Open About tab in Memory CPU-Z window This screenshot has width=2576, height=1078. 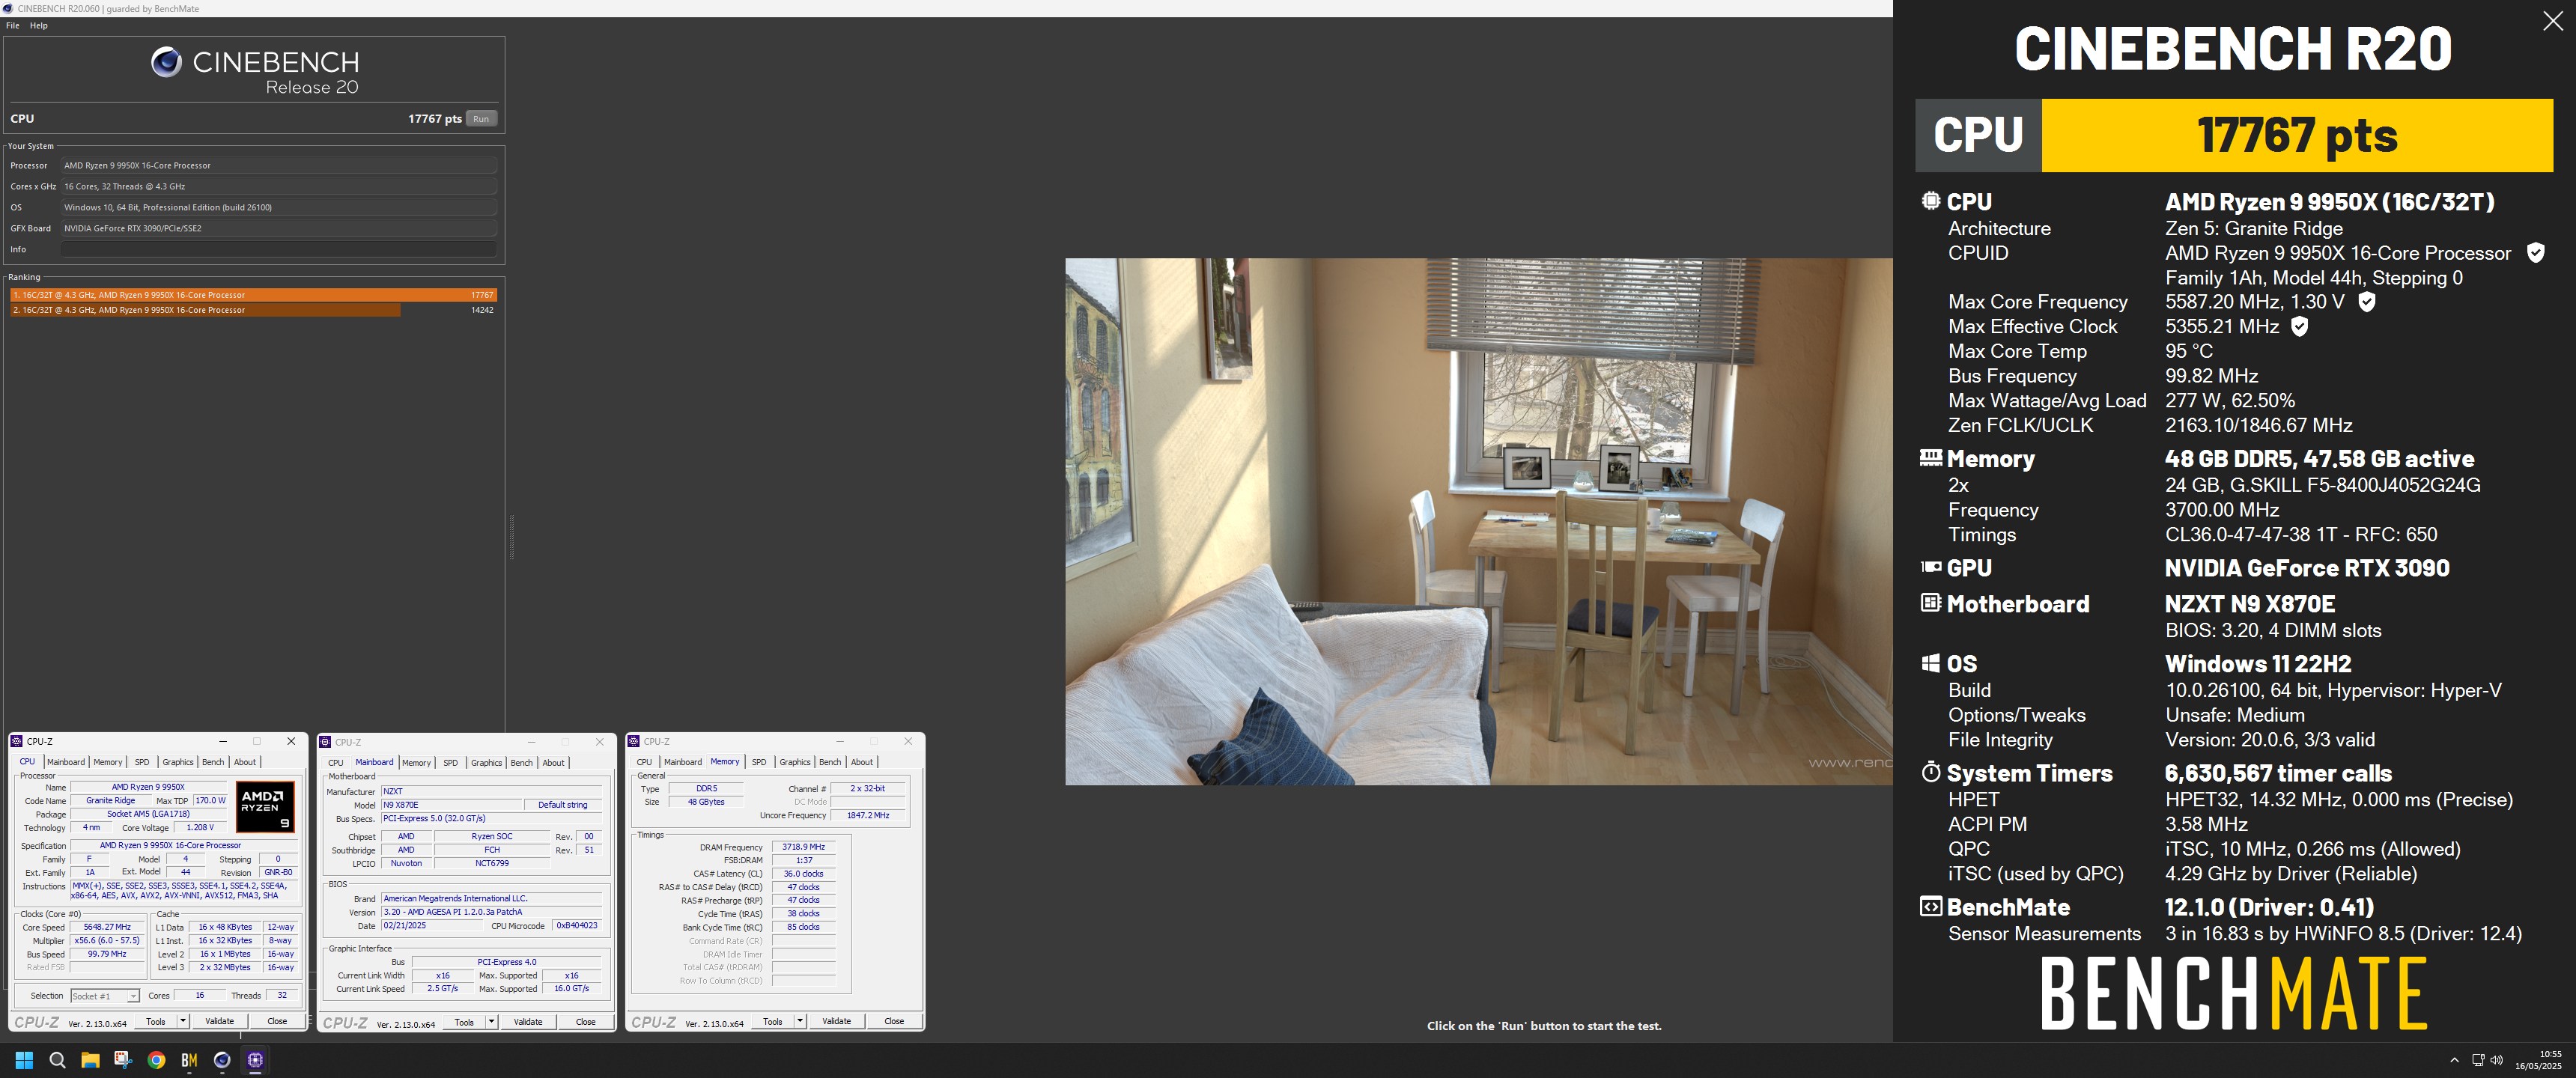tap(862, 762)
